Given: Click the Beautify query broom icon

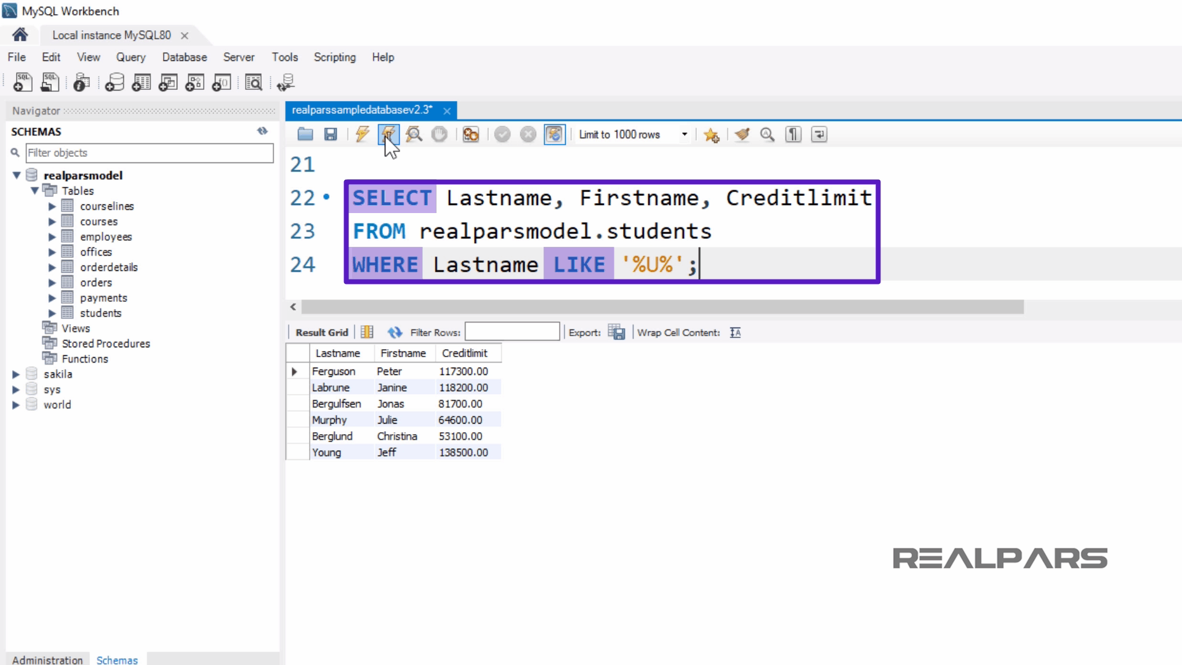Looking at the screenshot, I should coord(742,134).
